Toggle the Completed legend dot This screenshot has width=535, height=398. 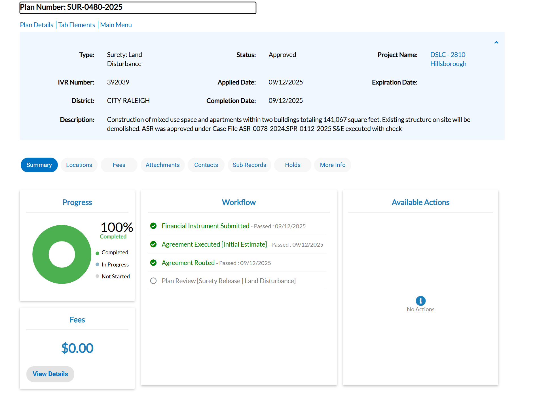tap(98, 253)
